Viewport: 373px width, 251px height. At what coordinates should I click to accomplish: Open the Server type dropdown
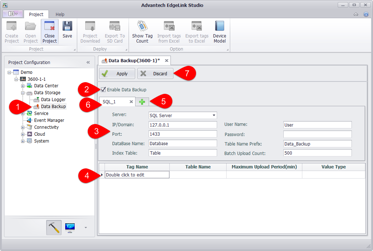tap(214, 115)
